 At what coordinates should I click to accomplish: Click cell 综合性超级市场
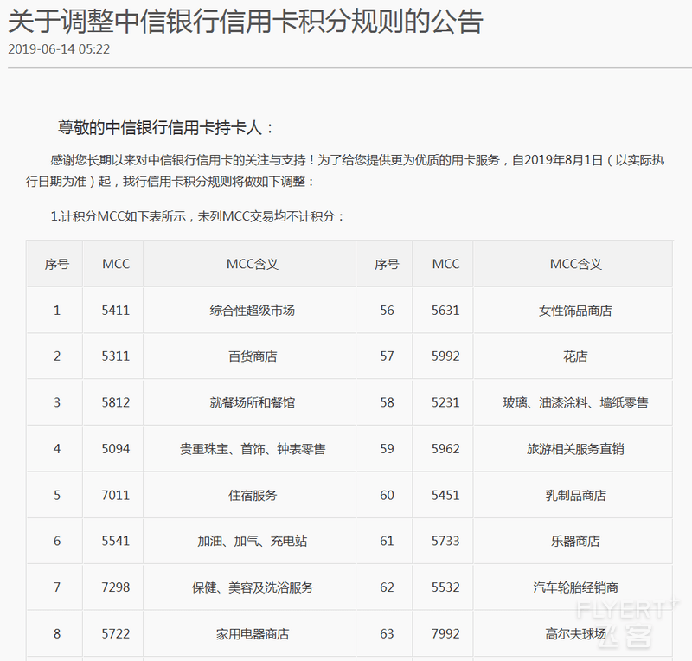(252, 311)
